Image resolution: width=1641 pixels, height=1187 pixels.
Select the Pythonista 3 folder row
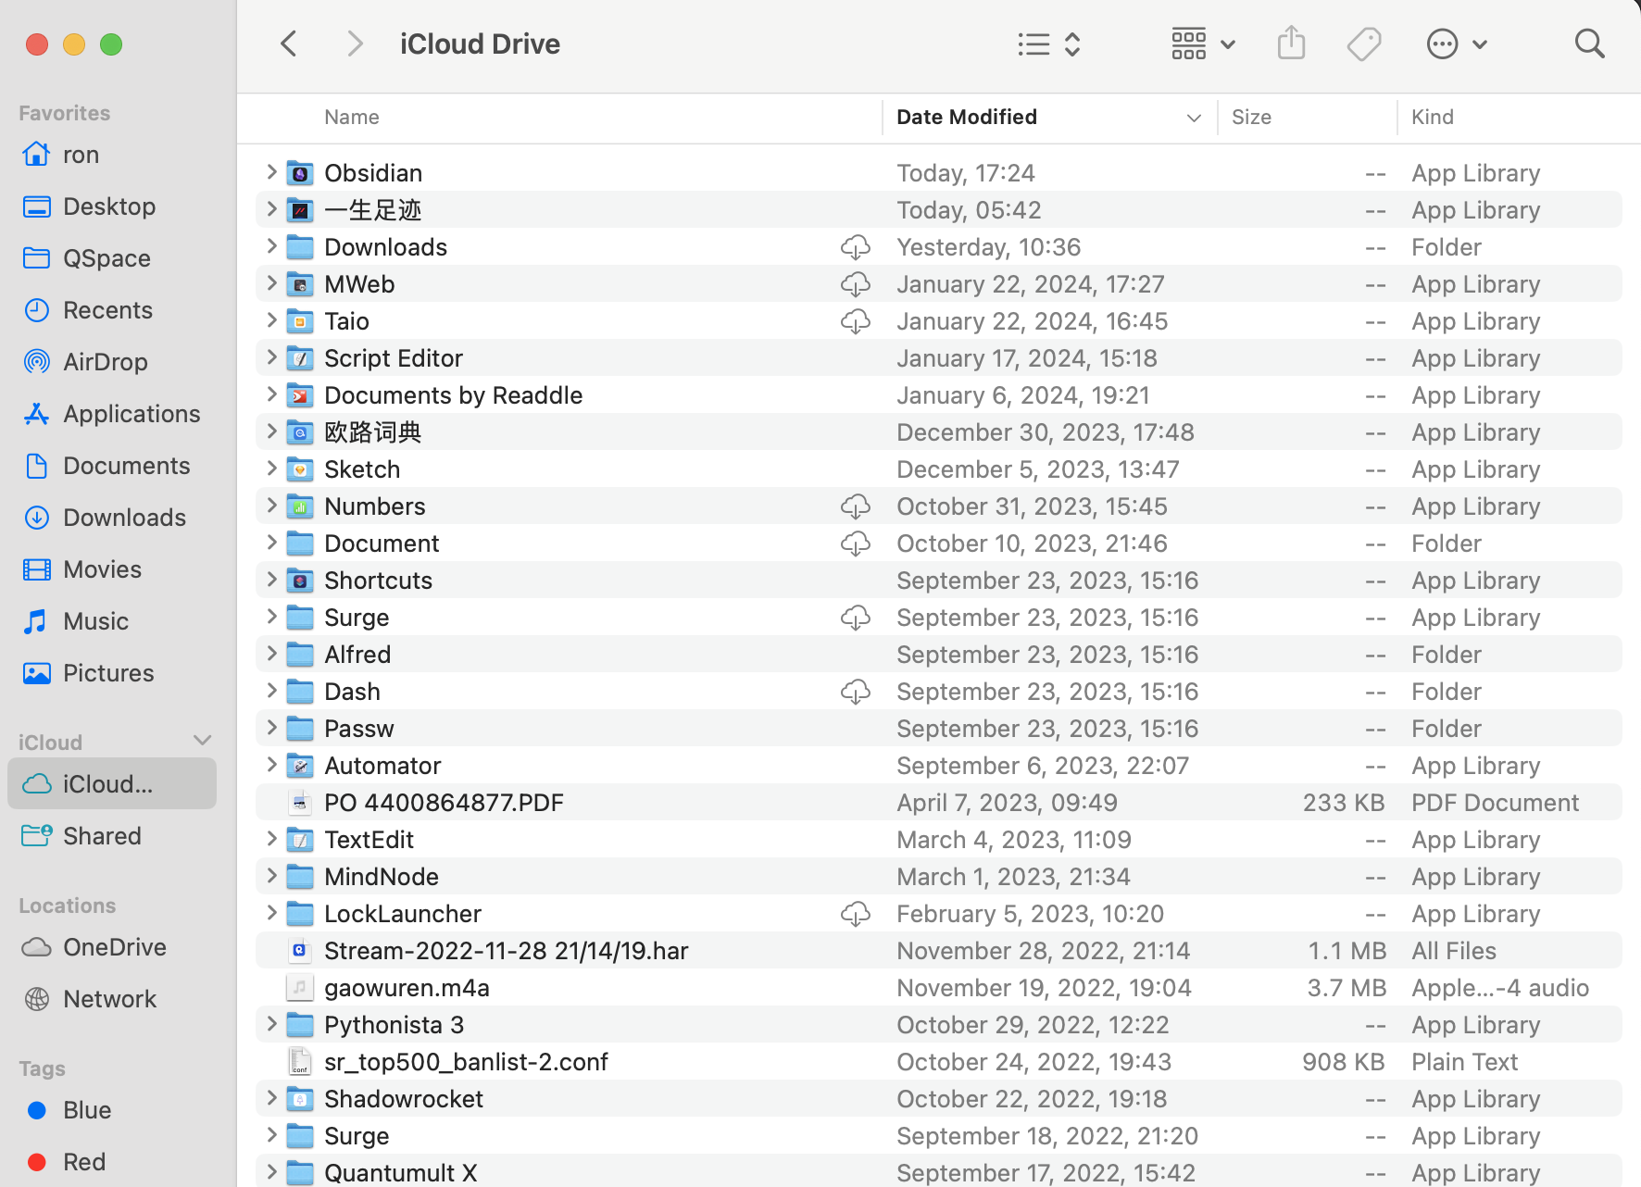(x=939, y=1025)
